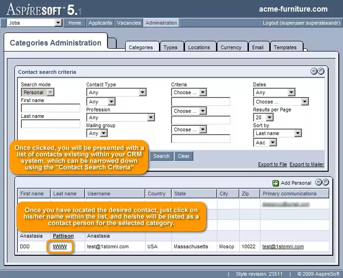
Task: Open the Mailing group dropdown
Action: coord(97,133)
